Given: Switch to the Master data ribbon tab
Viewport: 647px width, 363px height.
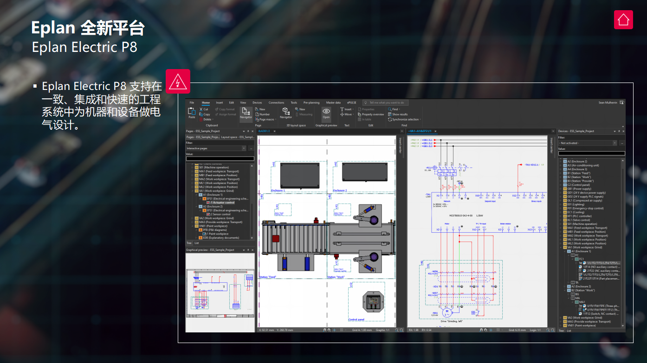Looking at the screenshot, I should [333, 102].
